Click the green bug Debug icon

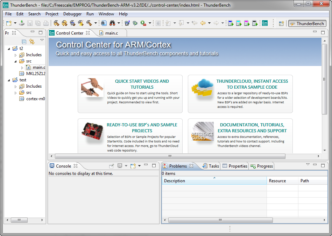pos(135,23)
